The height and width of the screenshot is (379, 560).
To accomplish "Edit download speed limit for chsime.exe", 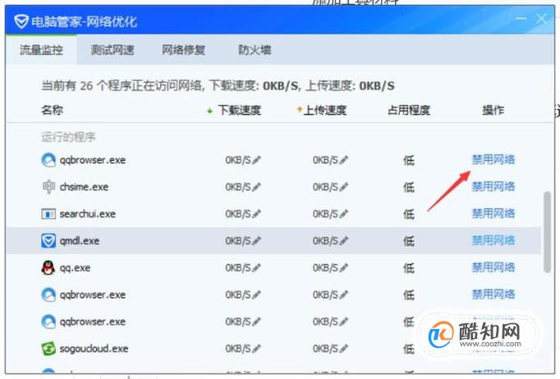I will click(256, 187).
